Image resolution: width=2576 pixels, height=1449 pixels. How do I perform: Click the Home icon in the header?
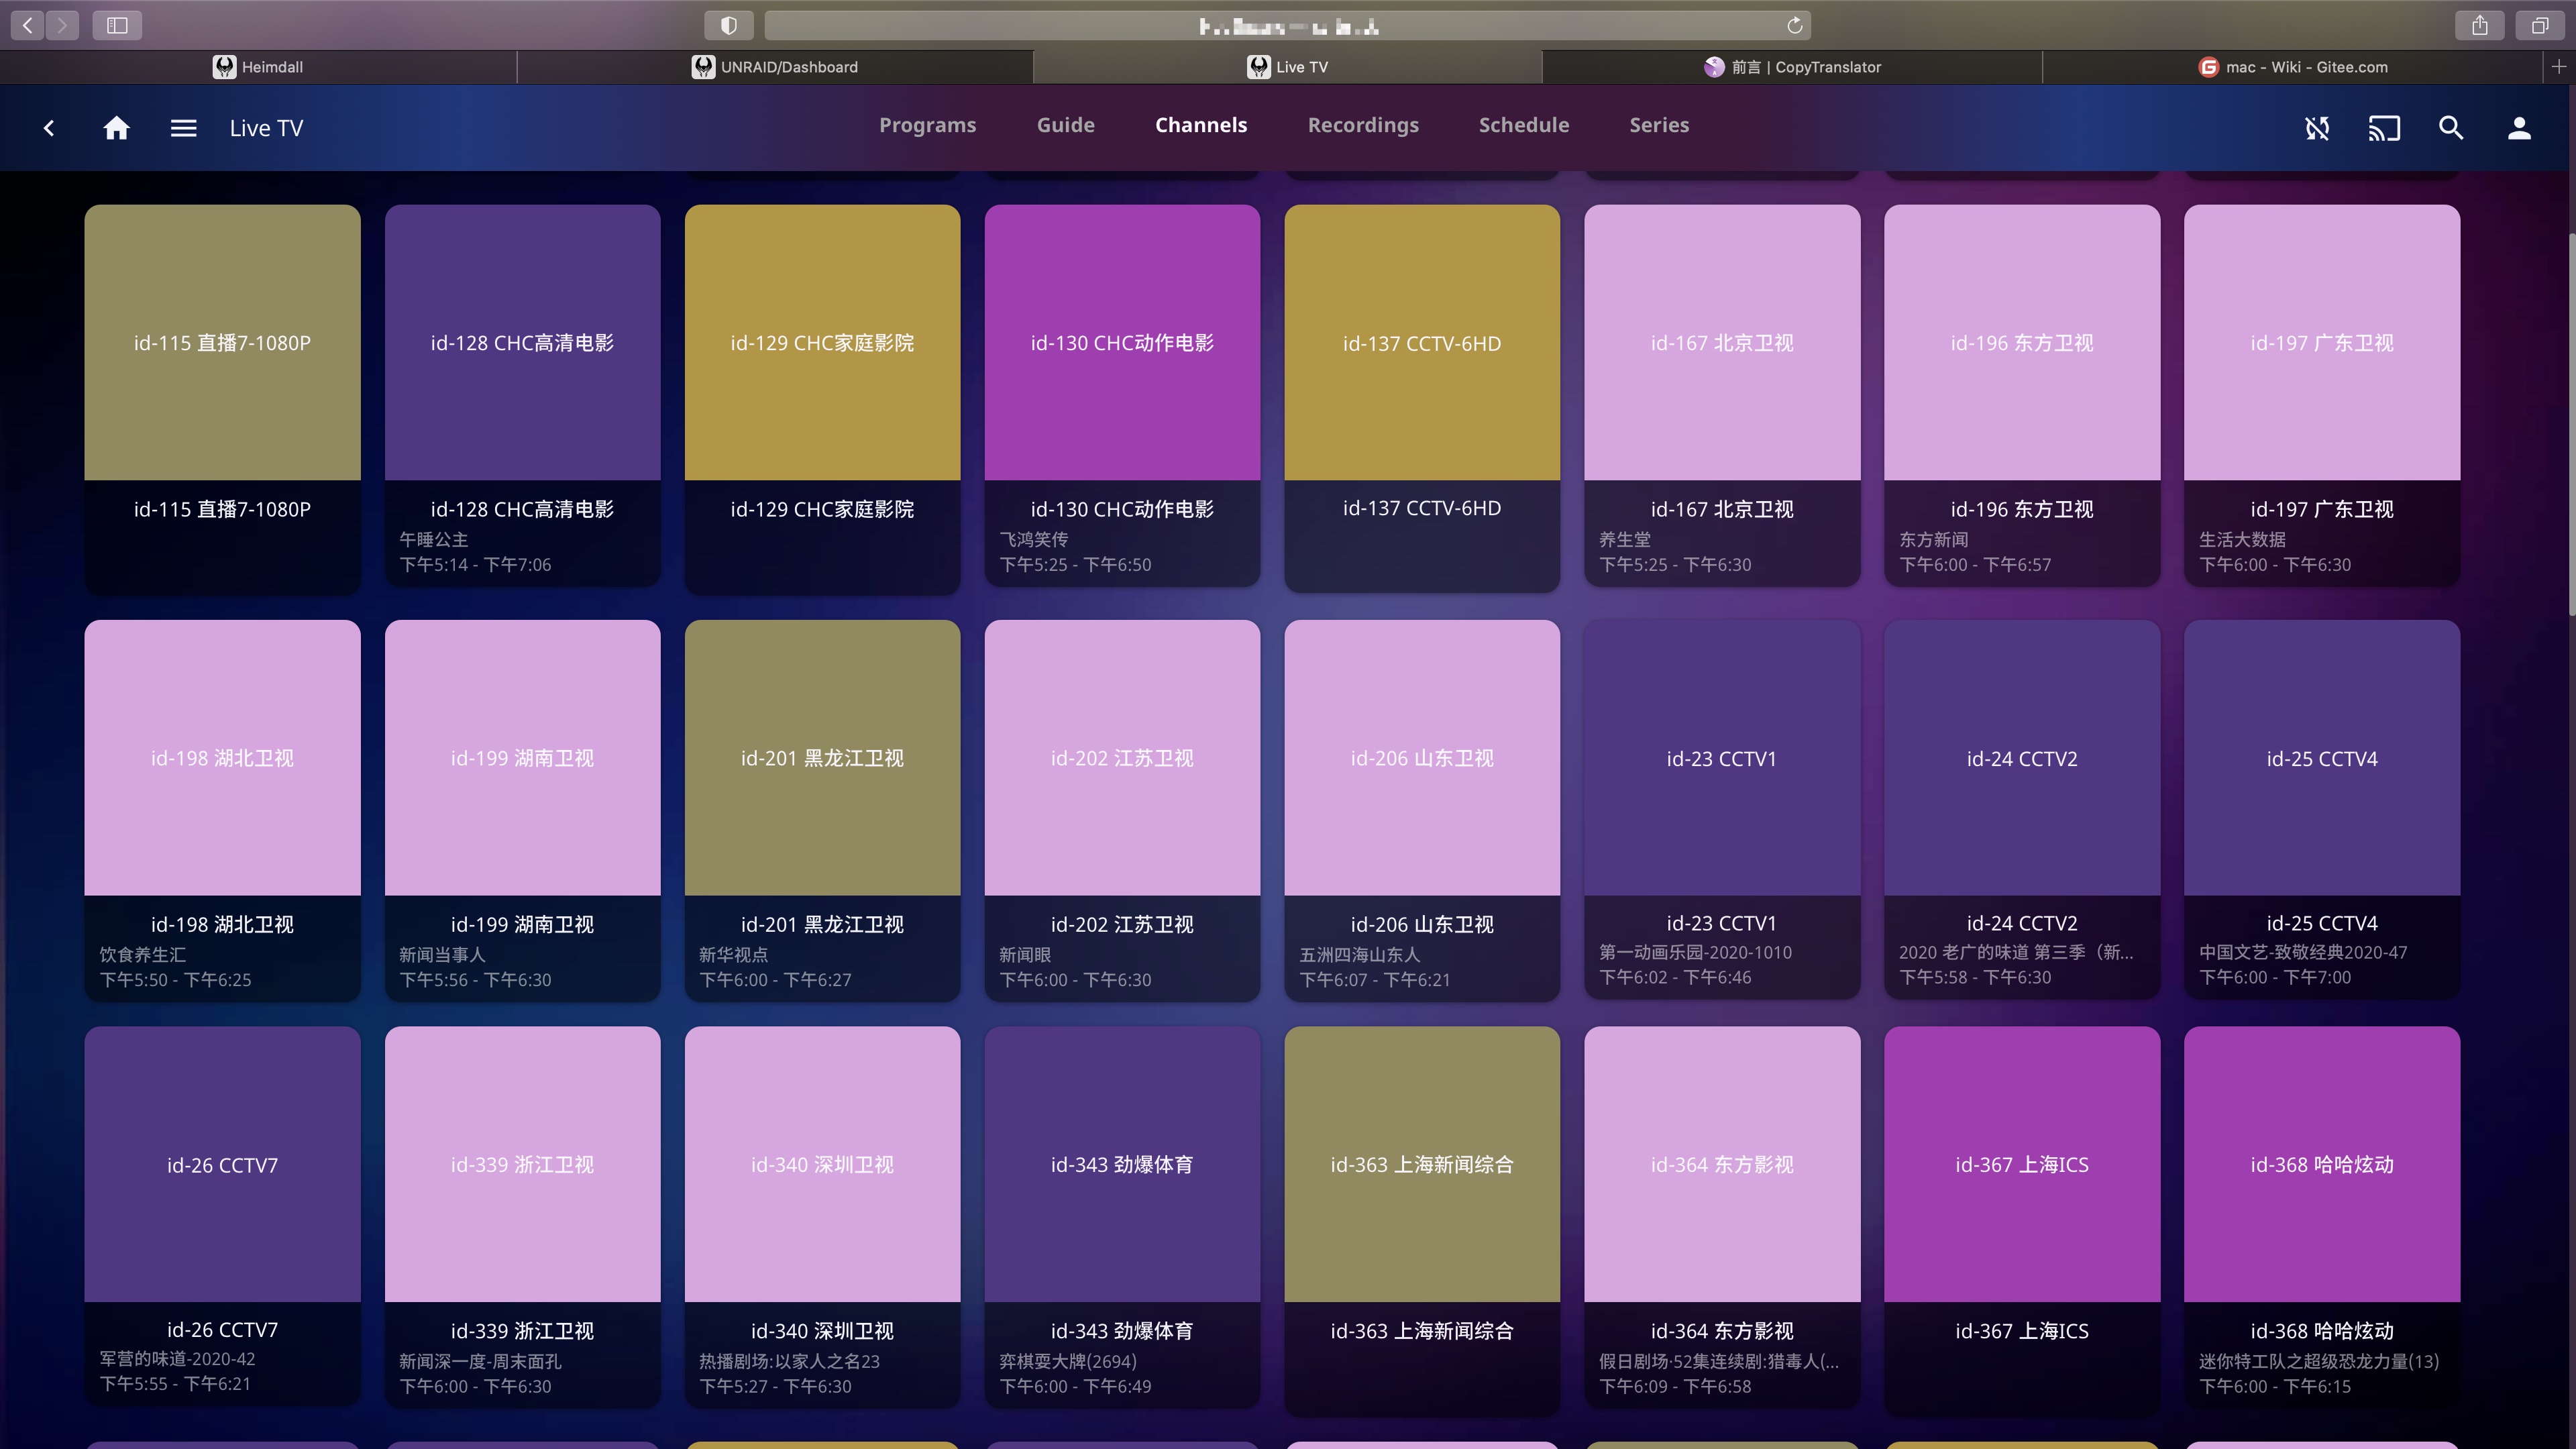pos(116,128)
